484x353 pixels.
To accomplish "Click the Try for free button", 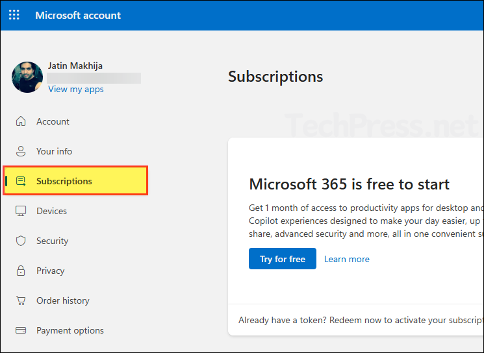I will coord(283,259).
